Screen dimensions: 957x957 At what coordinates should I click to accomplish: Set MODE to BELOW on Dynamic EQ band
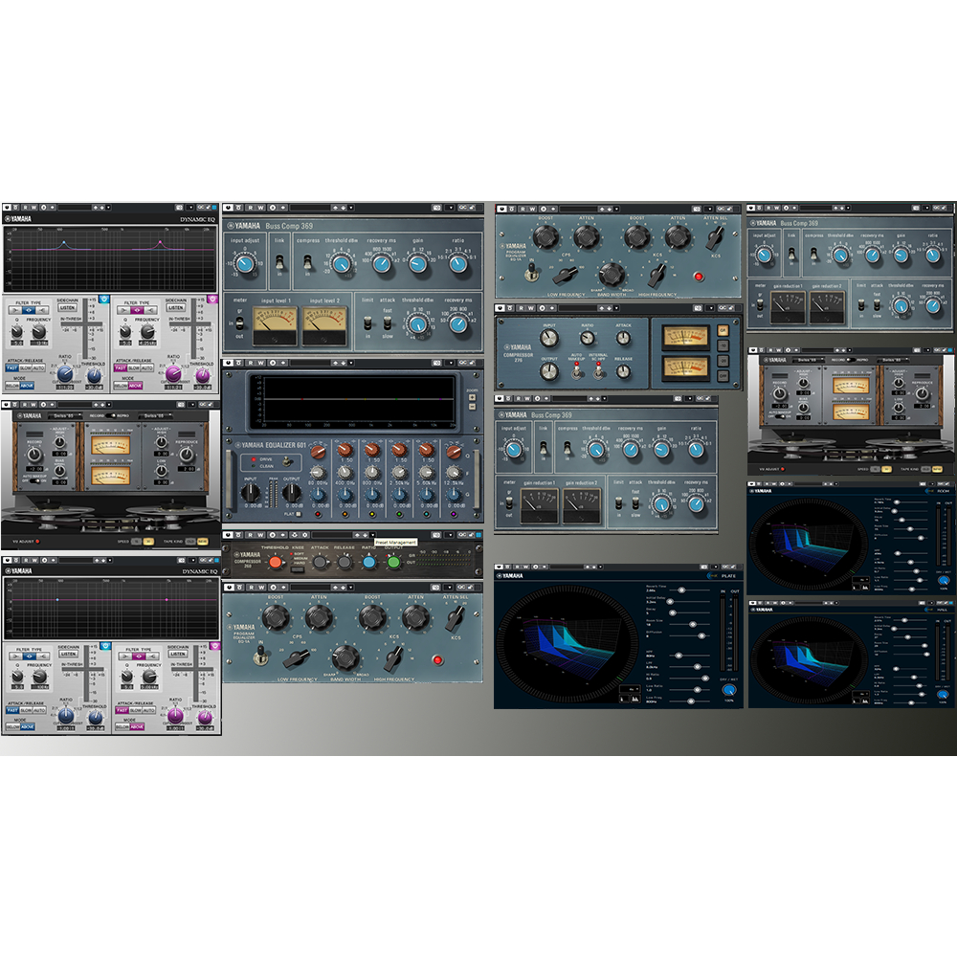click(12, 385)
